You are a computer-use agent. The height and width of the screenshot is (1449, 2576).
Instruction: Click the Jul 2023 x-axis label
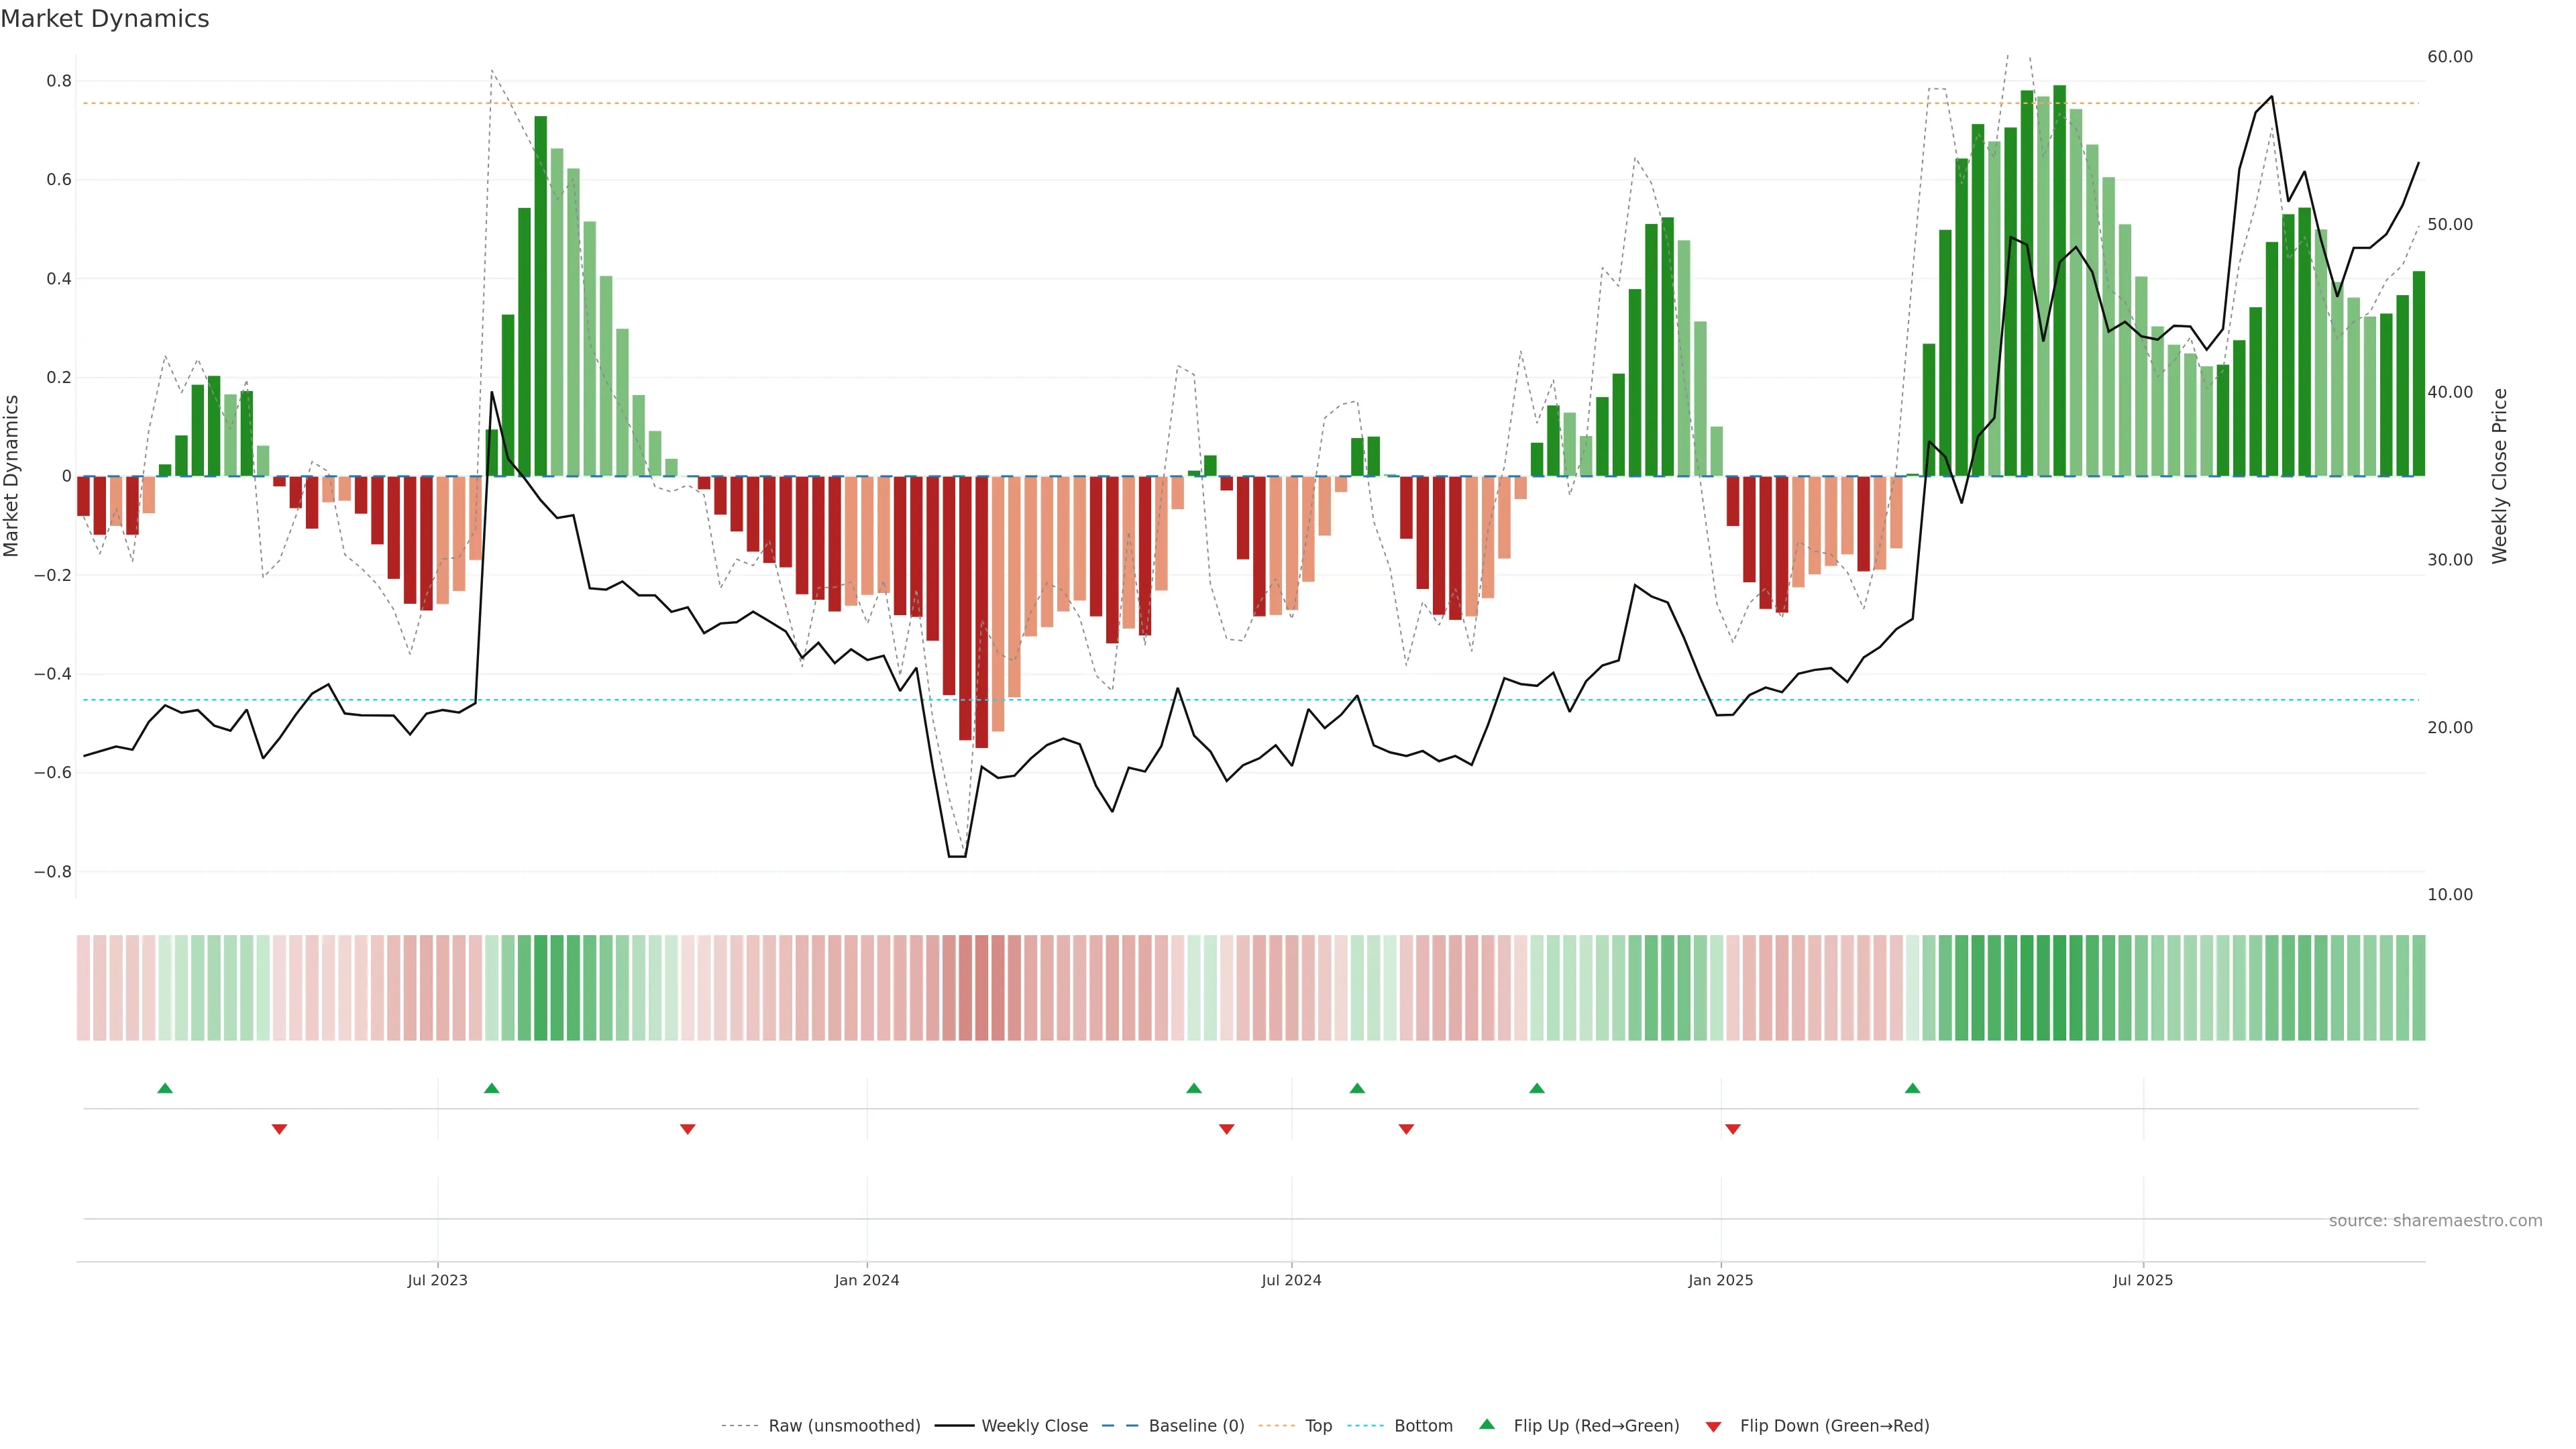point(437,1280)
